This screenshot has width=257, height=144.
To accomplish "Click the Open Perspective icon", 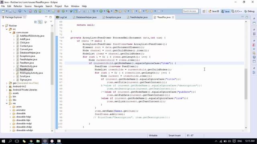I will (204, 11).
